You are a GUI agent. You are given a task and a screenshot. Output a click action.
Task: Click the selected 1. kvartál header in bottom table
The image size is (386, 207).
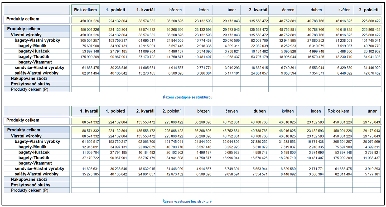point(85,111)
